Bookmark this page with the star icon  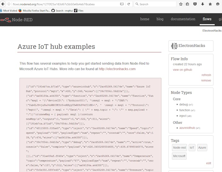click(x=181, y=4)
